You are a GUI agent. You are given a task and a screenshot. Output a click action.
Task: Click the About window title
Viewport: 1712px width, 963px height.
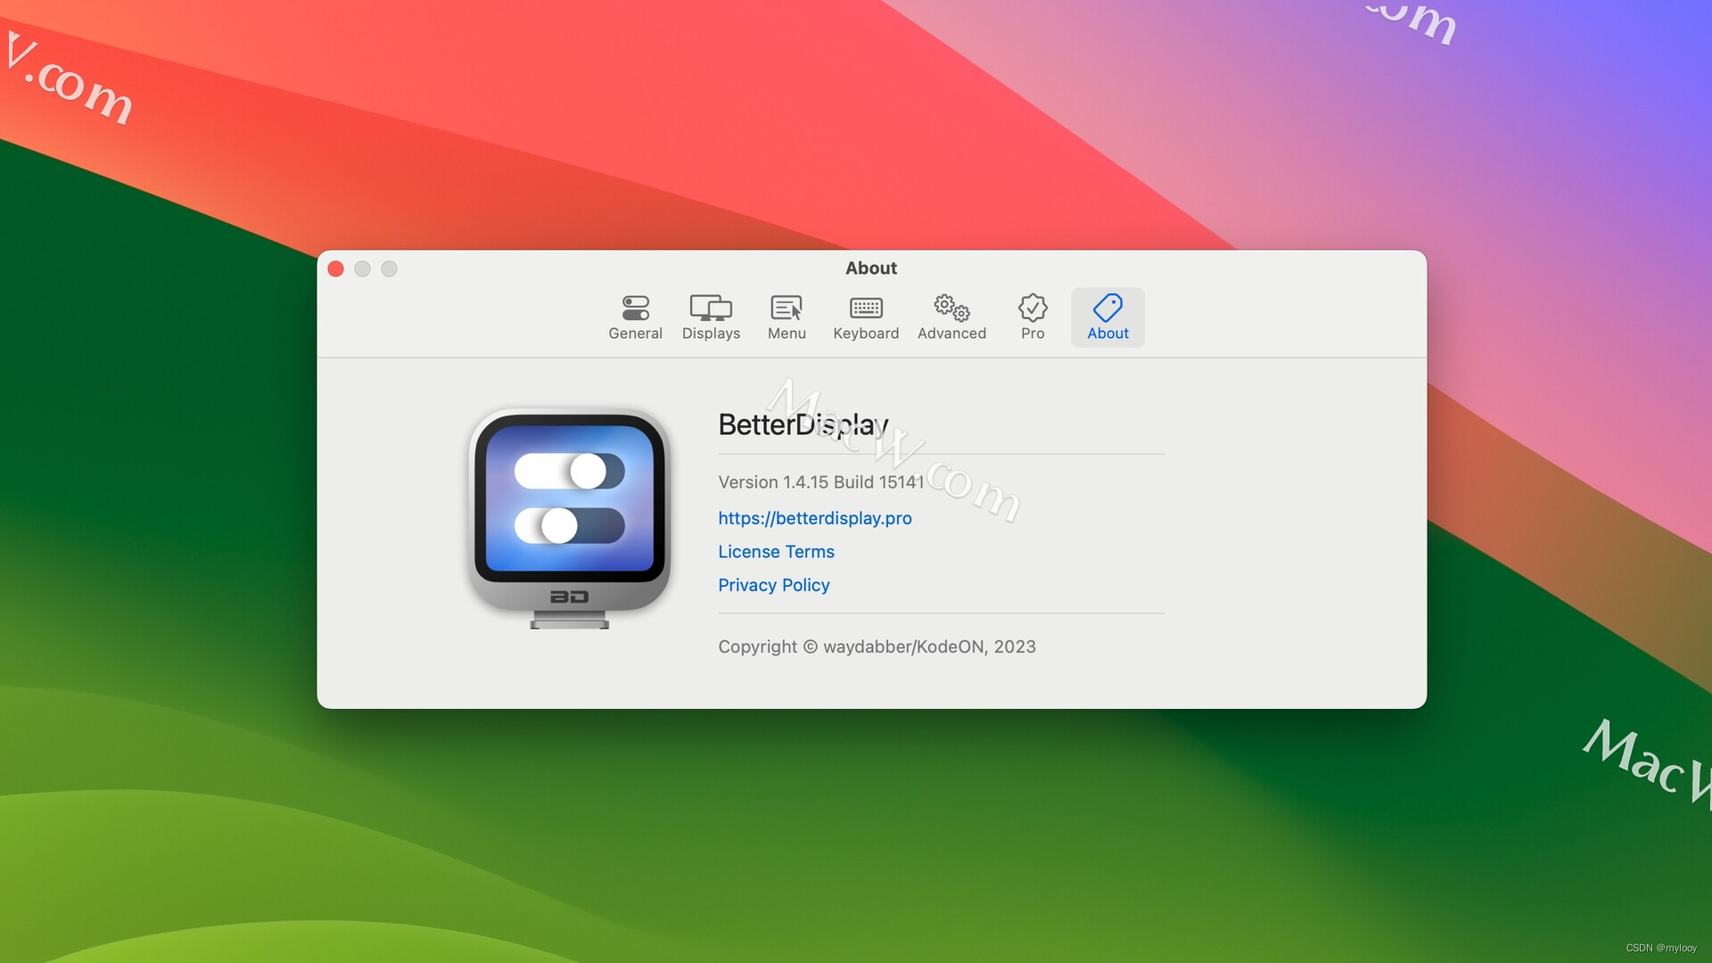click(x=871, y=268)
